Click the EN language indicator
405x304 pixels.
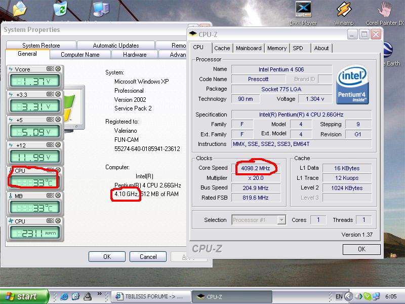(x=339, y=296)
